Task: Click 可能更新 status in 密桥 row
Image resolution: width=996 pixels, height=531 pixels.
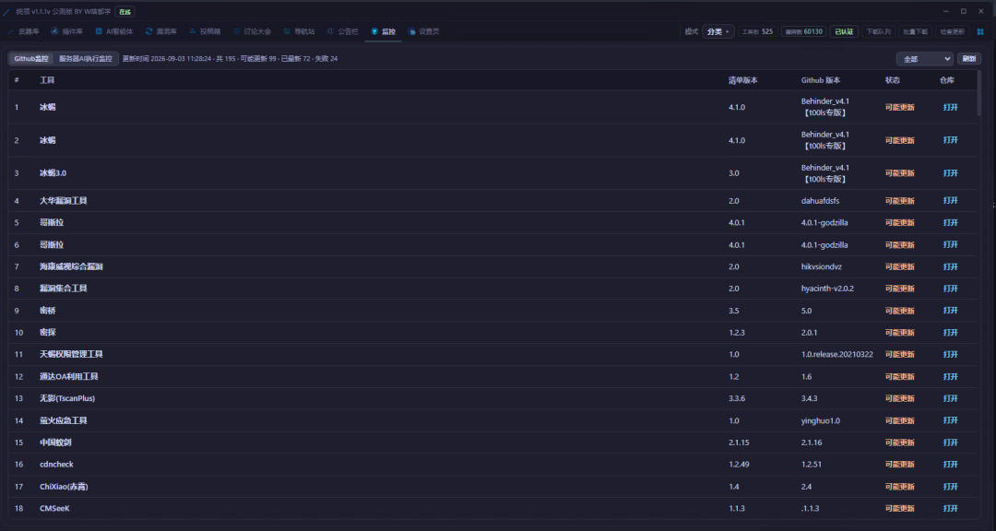Action: pos(899,311)
